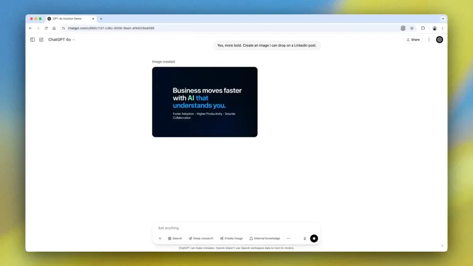Screen dimensions: 473x266
Task: Go back in browser history
Action: 30,28
